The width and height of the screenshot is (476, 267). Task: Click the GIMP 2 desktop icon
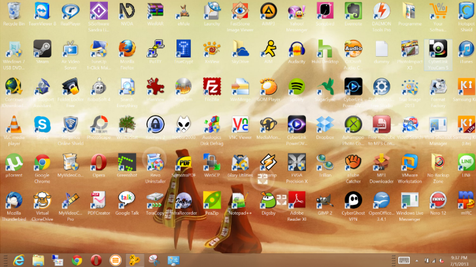[325, 200]
